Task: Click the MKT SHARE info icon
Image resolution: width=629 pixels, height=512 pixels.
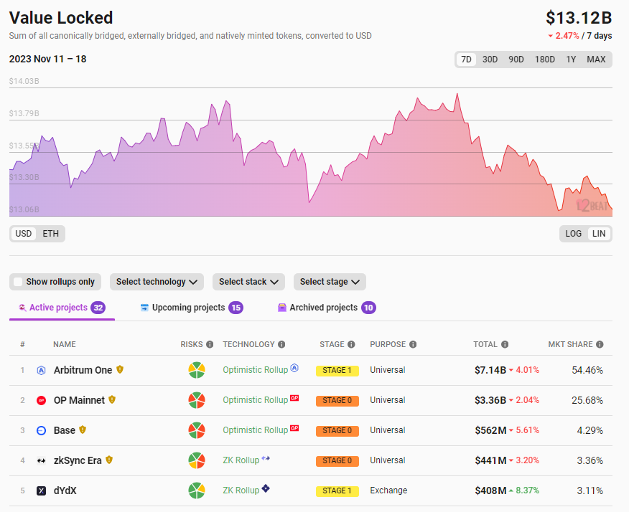Action: click(600, 345)
